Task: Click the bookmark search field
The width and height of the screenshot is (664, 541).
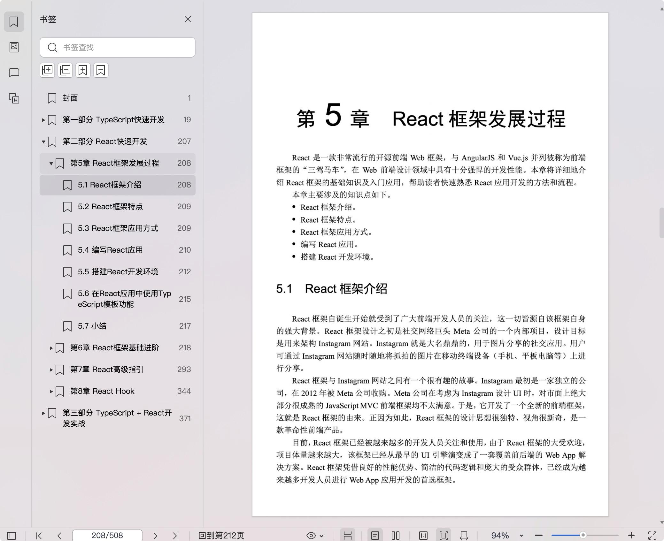Action: click(x=118, y=47)
